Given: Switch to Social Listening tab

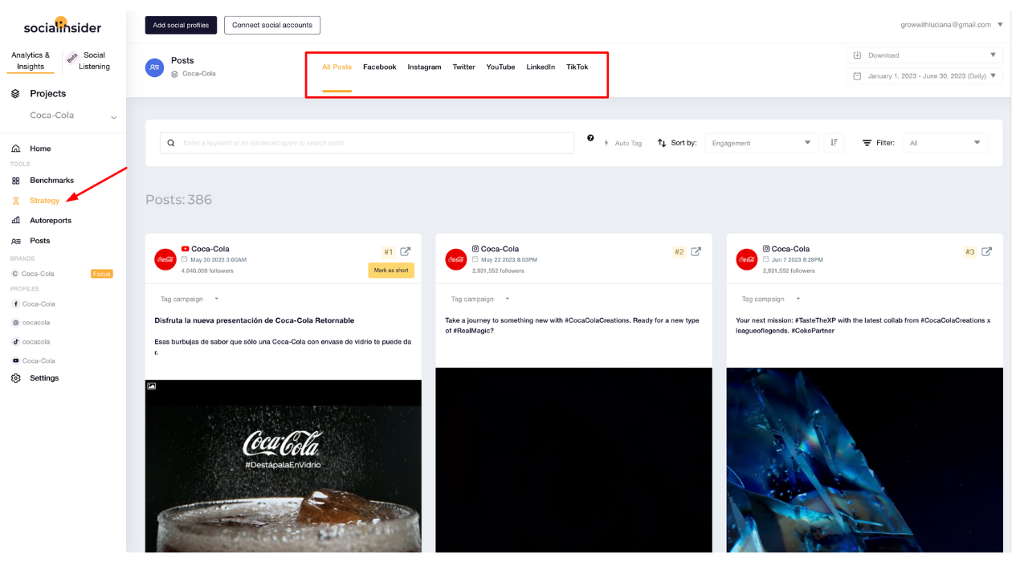Looking at the screenshot, I should click(94, 61).
